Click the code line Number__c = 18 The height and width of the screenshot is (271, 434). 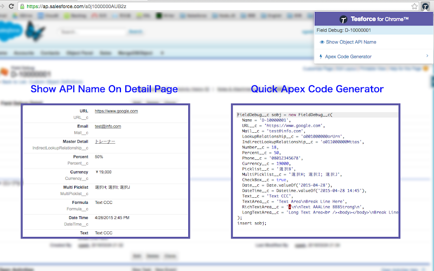(x=260, y=147)
